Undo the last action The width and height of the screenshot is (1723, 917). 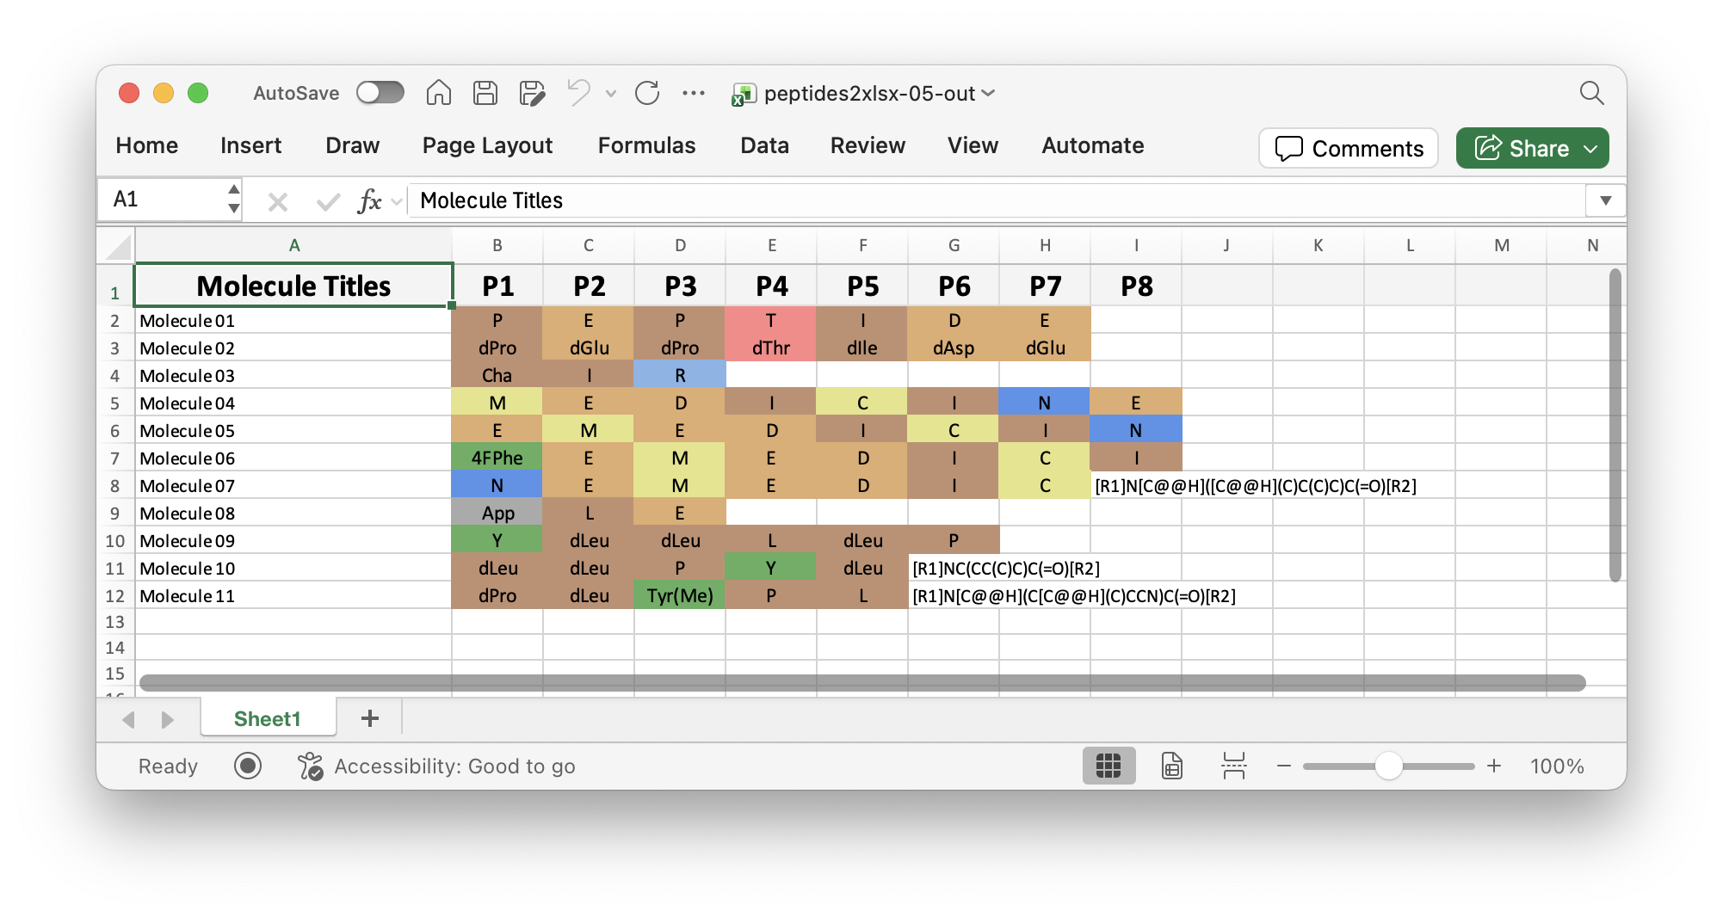coord(579,93)
